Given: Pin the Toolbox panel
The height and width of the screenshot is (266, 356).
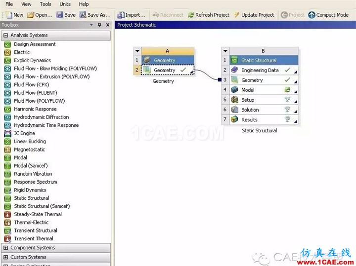Looking at the screenshot, I should click(x=99, y=25).
